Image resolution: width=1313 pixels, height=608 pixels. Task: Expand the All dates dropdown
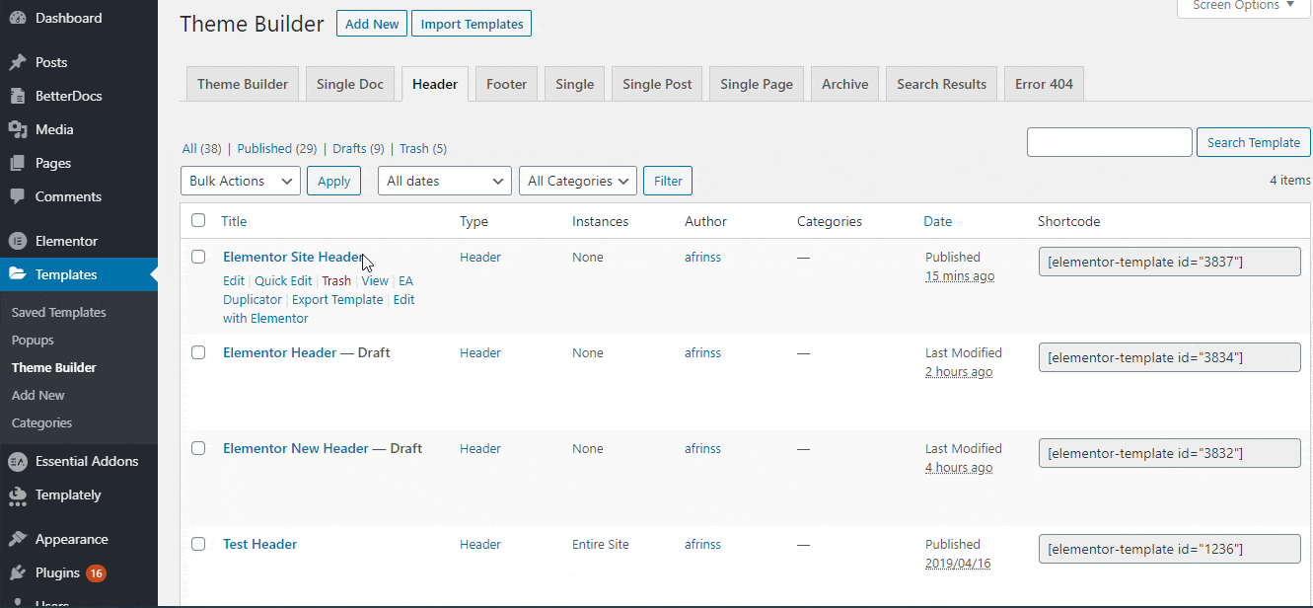coord(445,181)
